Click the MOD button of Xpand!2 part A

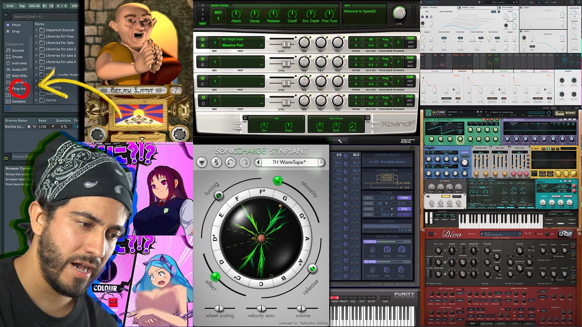tap(411, 47)
